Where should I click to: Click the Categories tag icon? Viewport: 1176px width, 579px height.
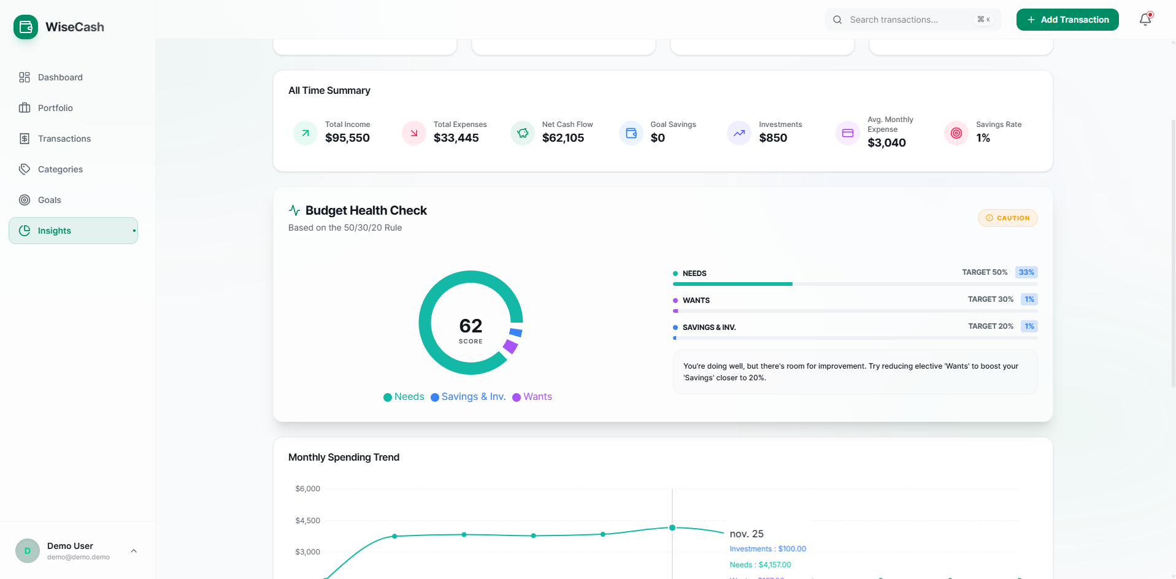24,169
